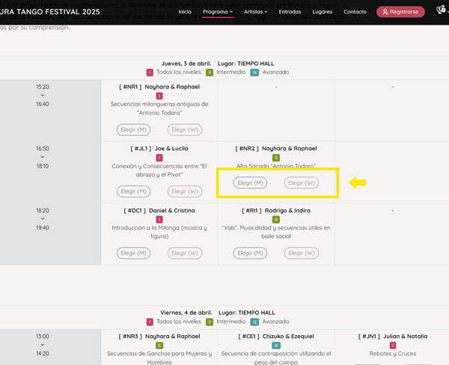The width and height of the screenshot is (449, 365).
Task: Open the Programa dropdown menu
Action: pyautogui.click(x=218, y=12)
